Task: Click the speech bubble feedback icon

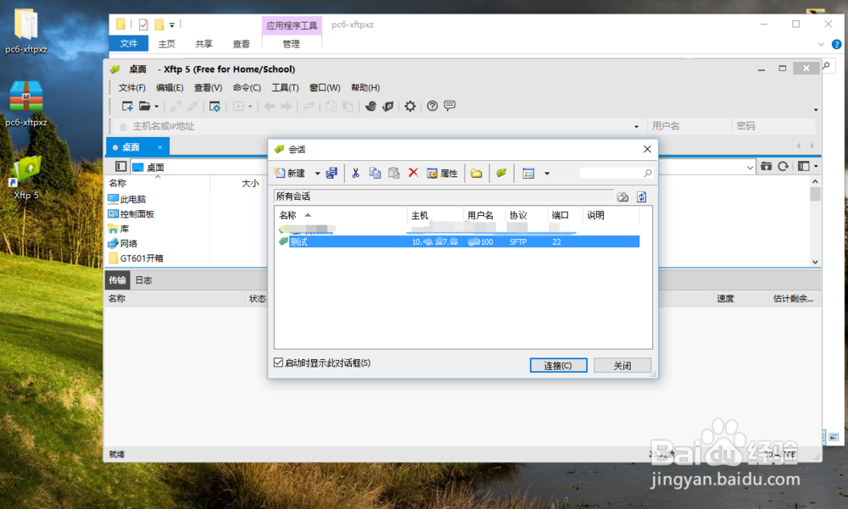Action: pos(449,106)
